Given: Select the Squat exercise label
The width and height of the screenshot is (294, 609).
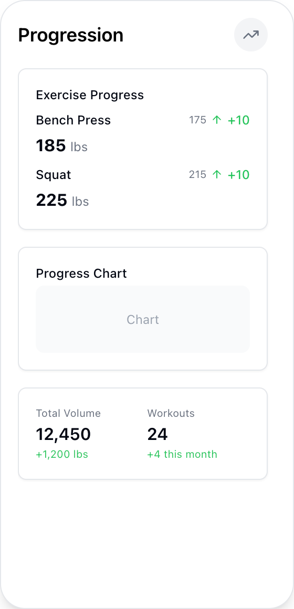Looking at the screenshot, I should coord(54,175).
